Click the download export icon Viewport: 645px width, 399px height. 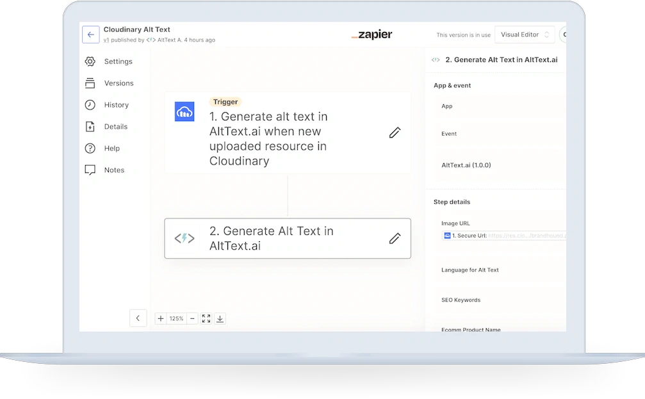[x=220, y=318]
